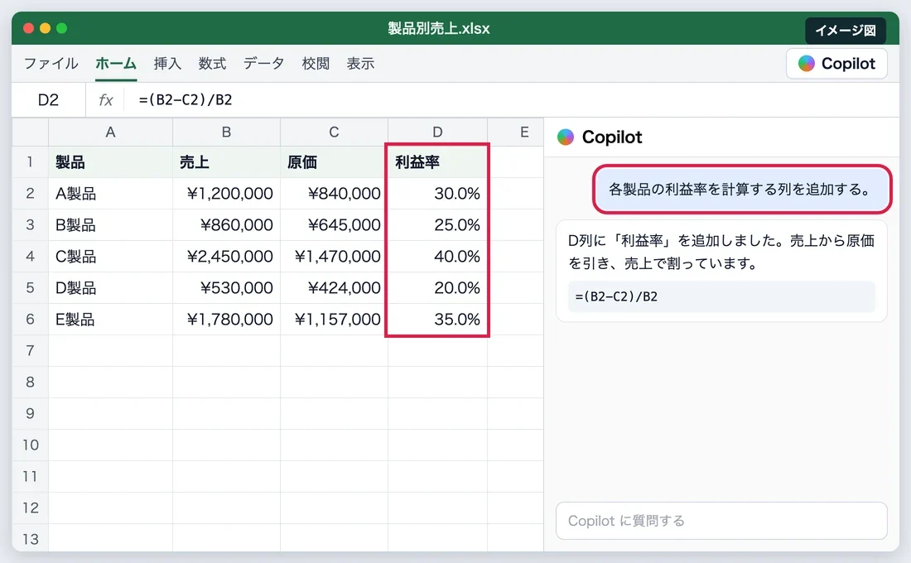Screen dimensions: 911x563
Task: Click the 売上 header cell
Action: [227, 161]
